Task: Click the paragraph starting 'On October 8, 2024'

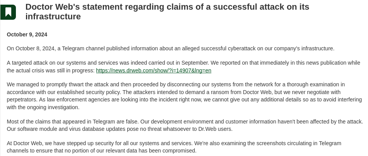Action: 170,48
